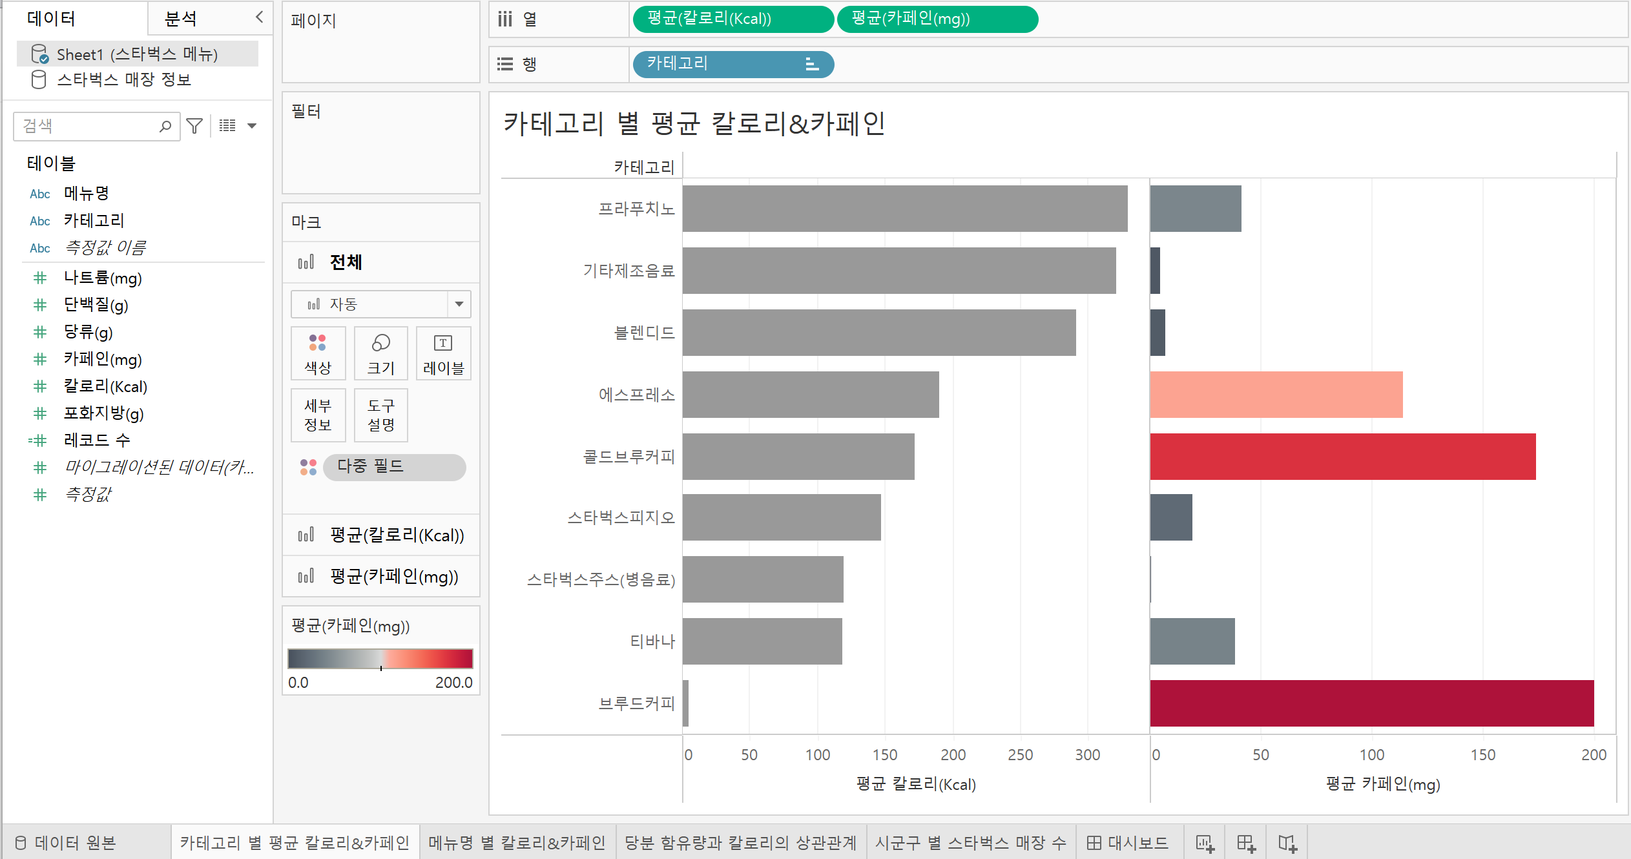The height and width of the screenshot is (859, 1631).
Task: Click the 평균 칼로리(Kcal) axis title
Action: [x=916, y=784]
